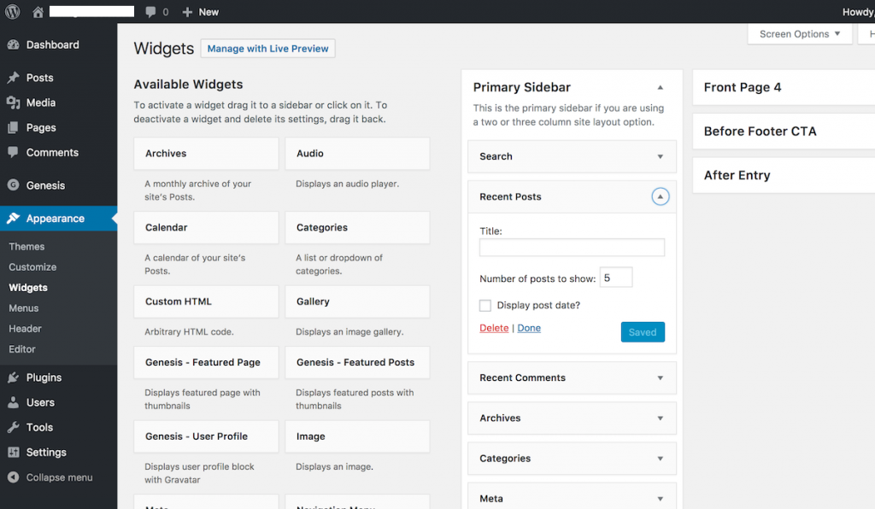Select the Image available widget
The height and width of the screenshot is (509, 875).
click(x=357, y=436)
